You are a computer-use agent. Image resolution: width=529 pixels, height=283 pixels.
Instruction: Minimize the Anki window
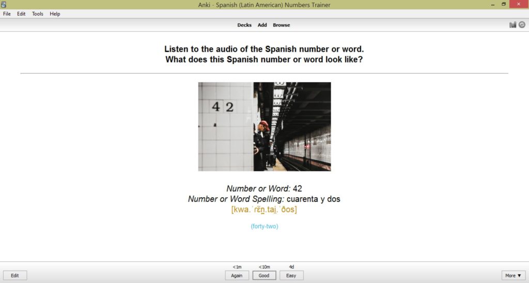tap(493, 4)
